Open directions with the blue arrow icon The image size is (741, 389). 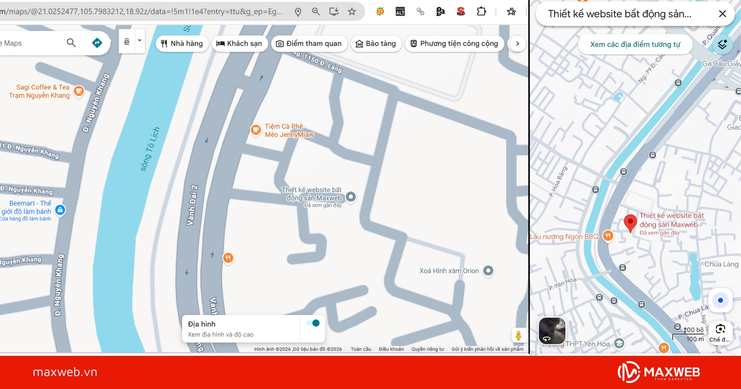(x=97, y=43)
